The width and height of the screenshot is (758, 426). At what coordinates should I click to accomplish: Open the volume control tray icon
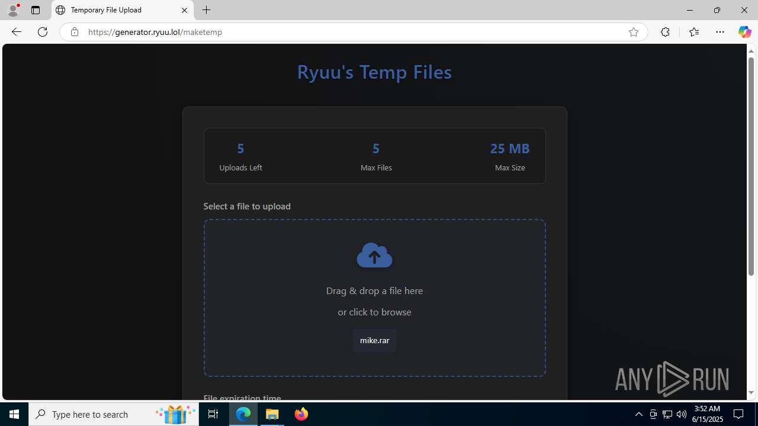(681, 414)
